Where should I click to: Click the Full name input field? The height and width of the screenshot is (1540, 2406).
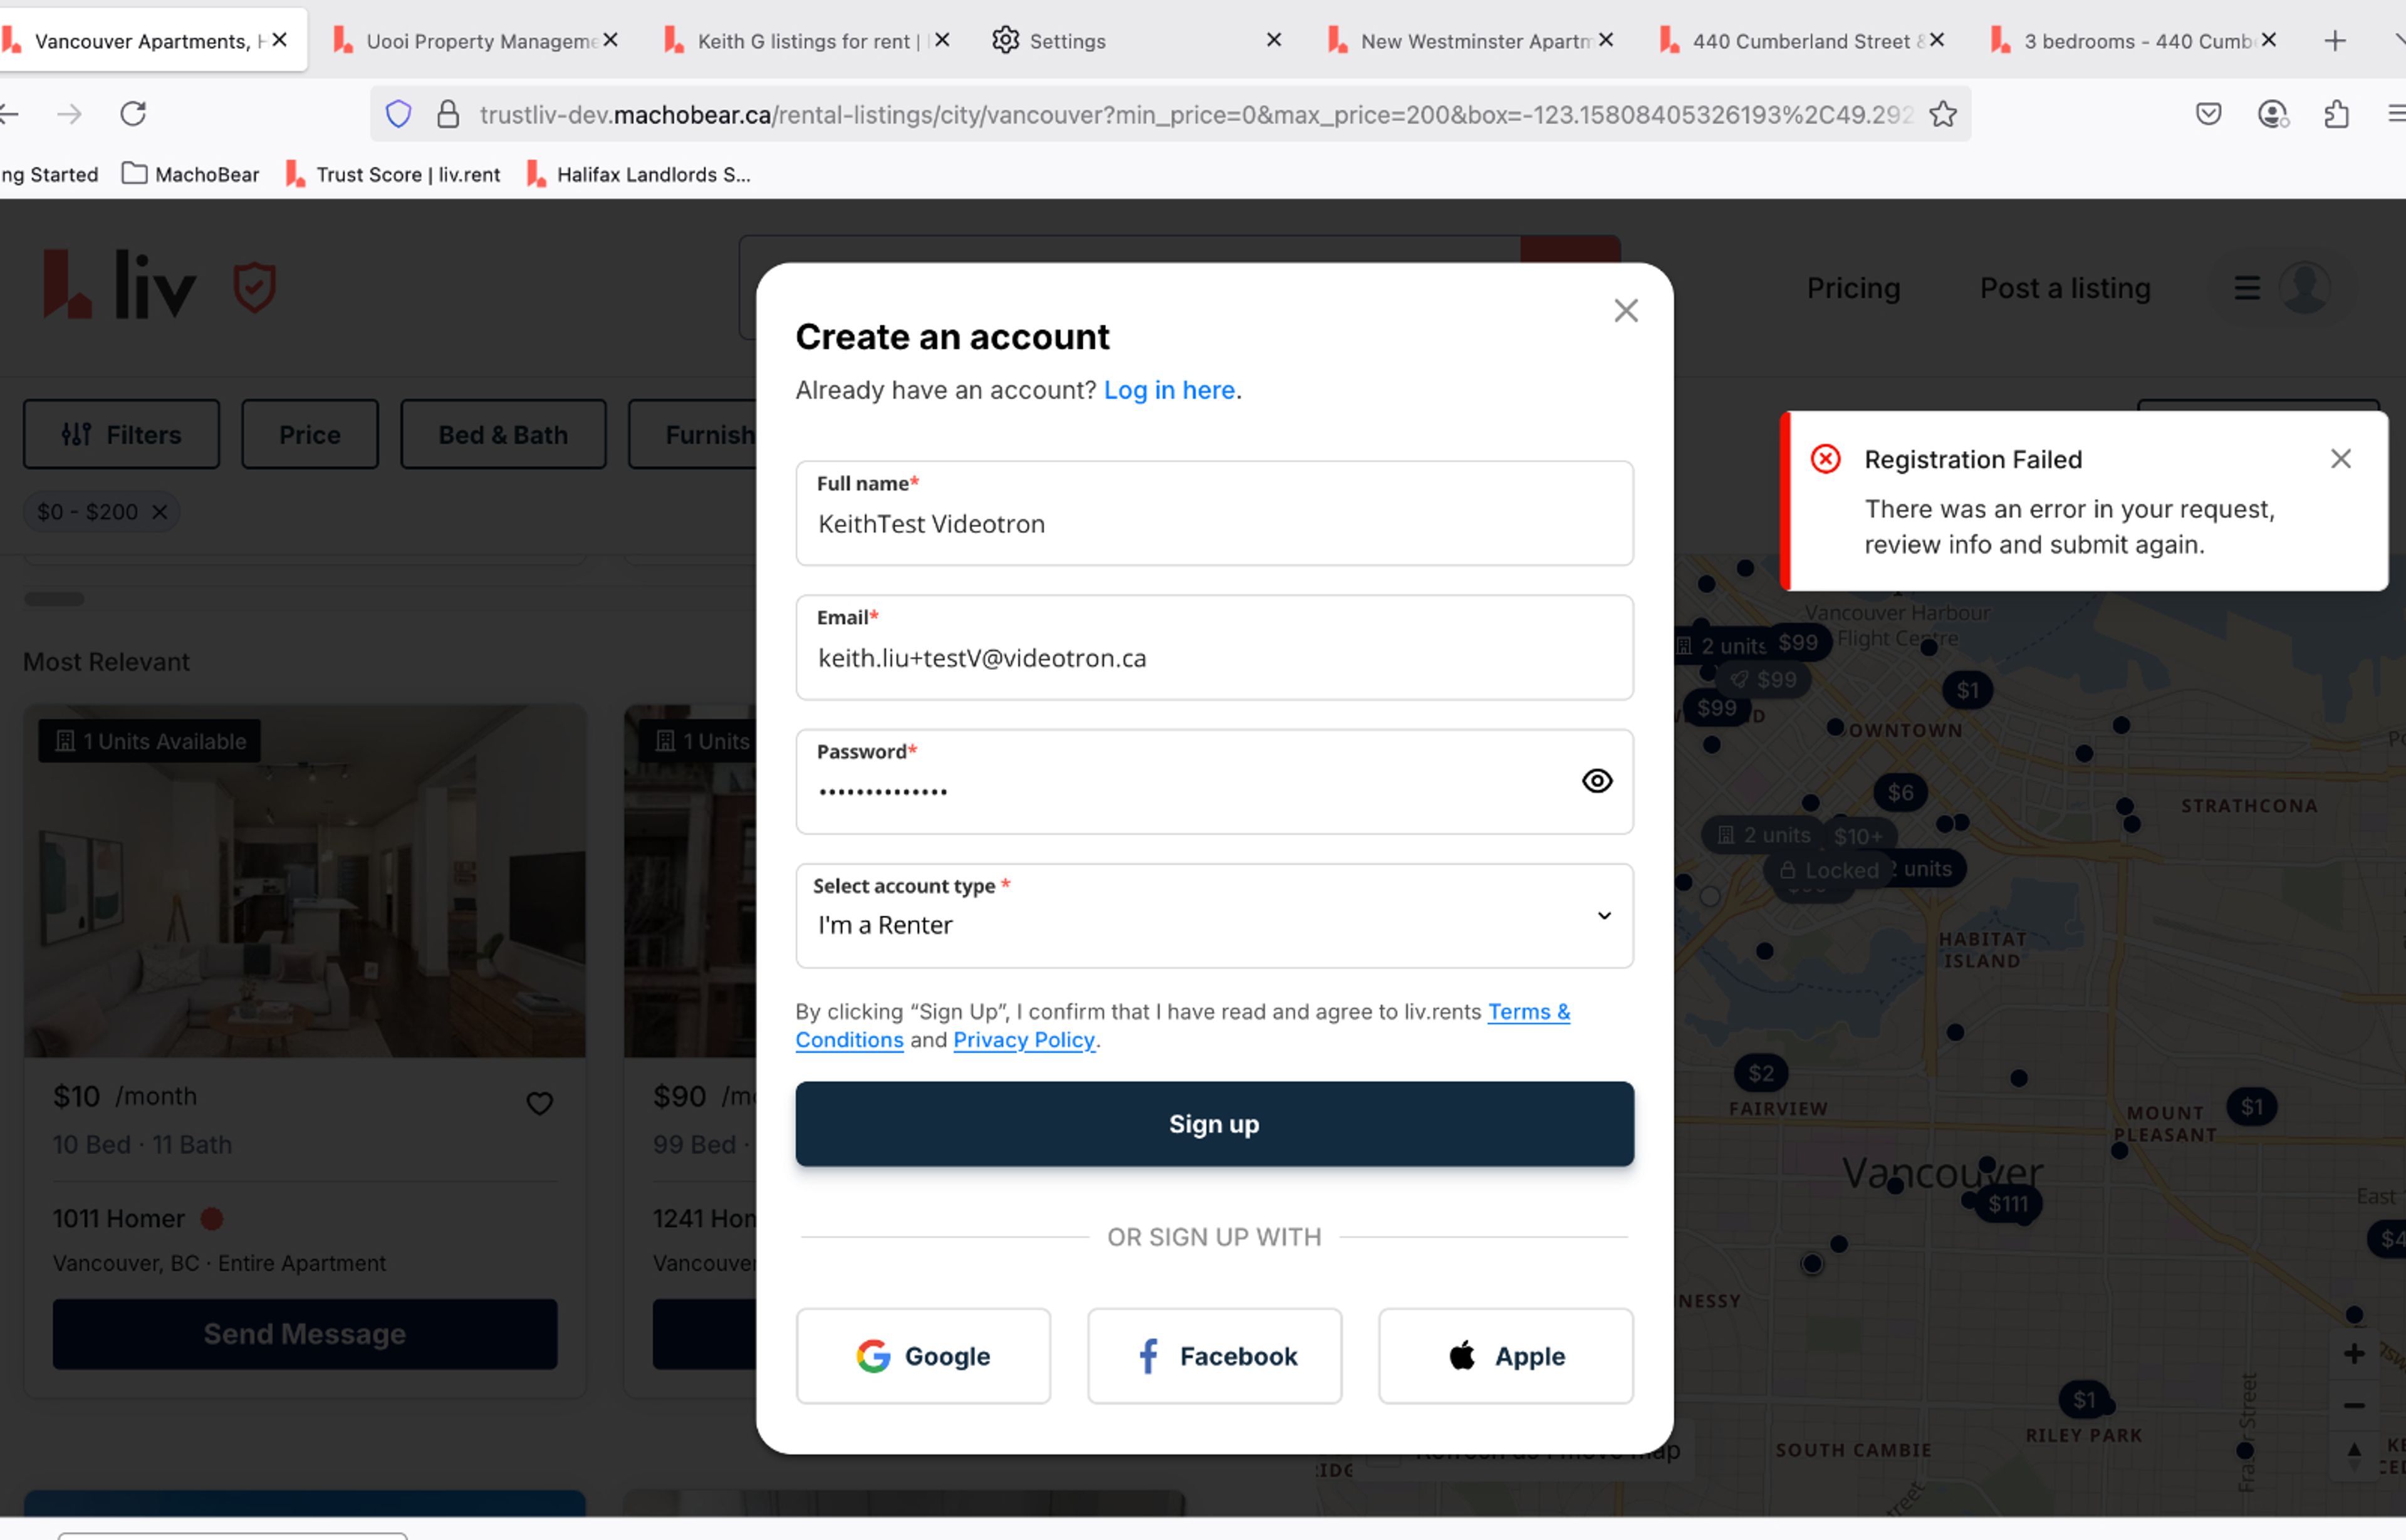pyautogui.click(x=1214, y=524)
